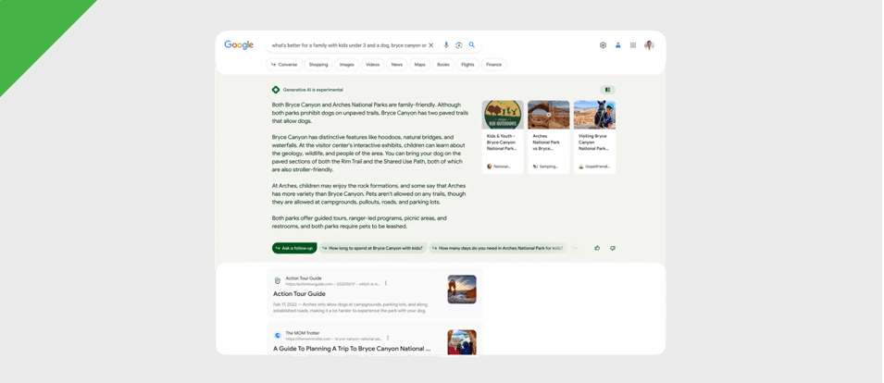Open Search Labs flask icon
Screen dimensions: 884x383
618,45
